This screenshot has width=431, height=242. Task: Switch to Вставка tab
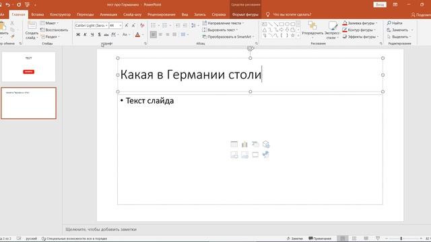coord(38,15)
